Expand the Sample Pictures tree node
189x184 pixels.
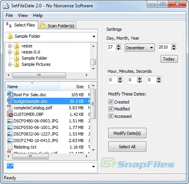(x=10, y=64)
